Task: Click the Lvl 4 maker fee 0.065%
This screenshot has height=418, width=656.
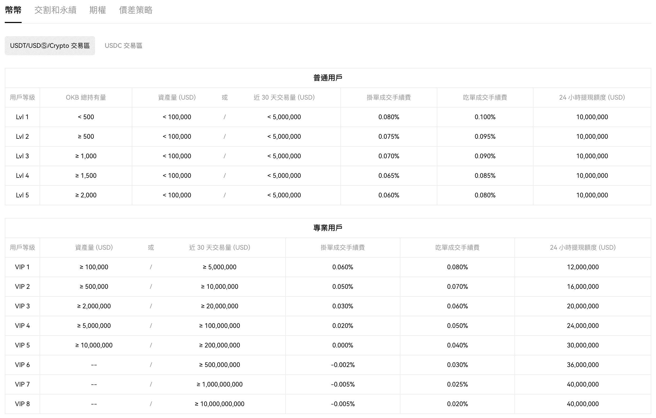Action: 389,176
